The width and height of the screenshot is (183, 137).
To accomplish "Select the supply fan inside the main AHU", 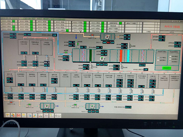I will 102,59.
